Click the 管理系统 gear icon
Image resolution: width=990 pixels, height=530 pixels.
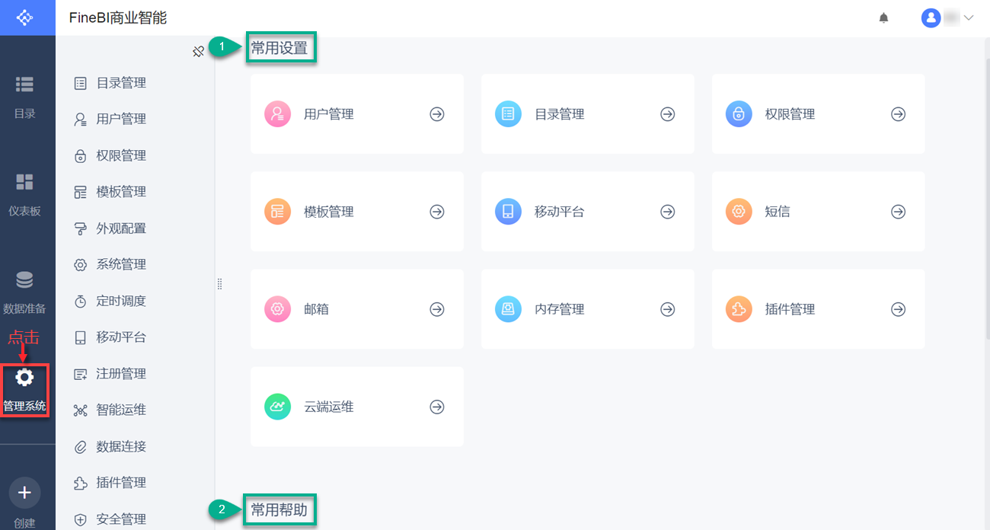point(25,378)
